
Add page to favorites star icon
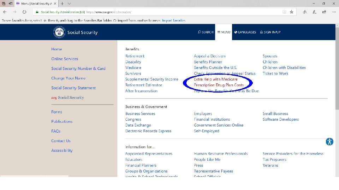(291, 12)
